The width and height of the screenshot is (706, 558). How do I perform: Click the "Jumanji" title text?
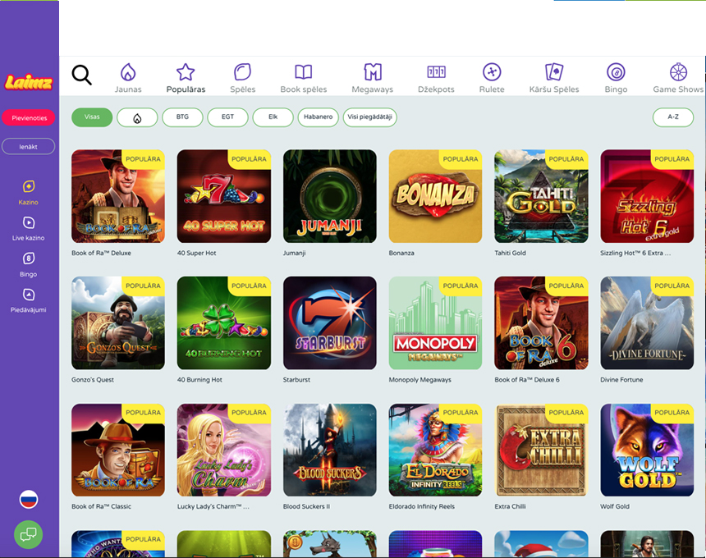[295, 254]
